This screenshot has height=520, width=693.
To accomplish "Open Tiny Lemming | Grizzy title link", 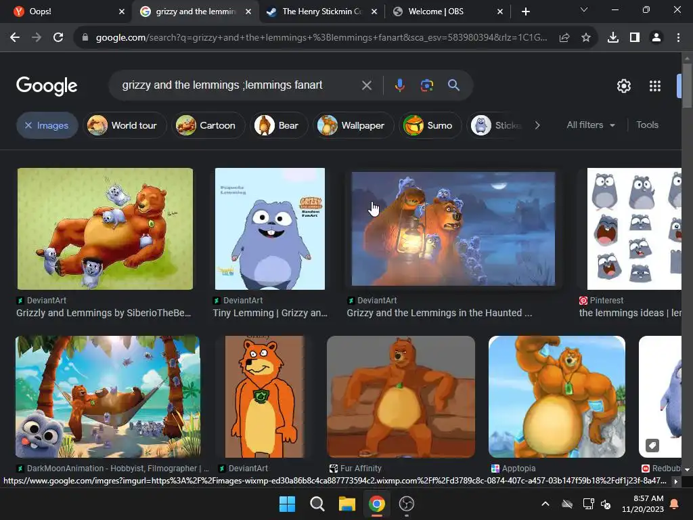I will tap(270, 313).
